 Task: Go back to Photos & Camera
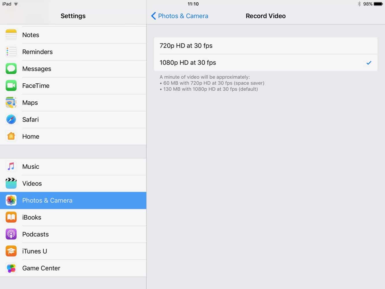[x=179, y=16]
